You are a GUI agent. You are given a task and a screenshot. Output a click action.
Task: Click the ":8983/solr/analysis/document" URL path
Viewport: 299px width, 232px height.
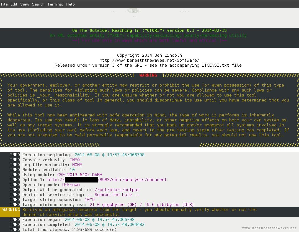tap(132, 180)
